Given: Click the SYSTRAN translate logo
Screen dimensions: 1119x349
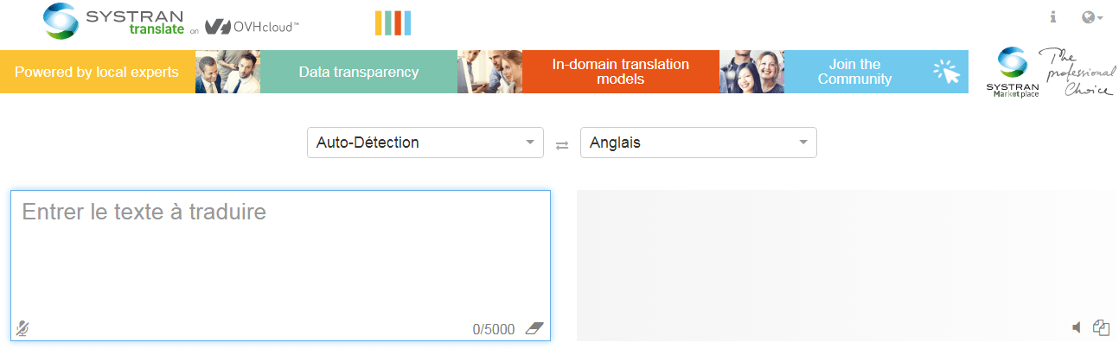Looking at the screenshot, I should coord(113,21).
